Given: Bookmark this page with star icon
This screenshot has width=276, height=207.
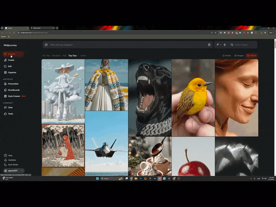Looking at the screenshot, I should click(x=215, y=32).
